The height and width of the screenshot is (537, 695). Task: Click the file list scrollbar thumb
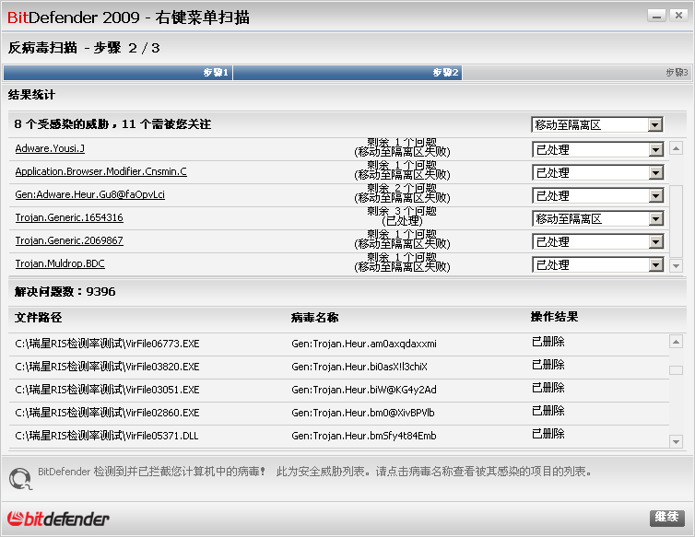tap(676, 370)
